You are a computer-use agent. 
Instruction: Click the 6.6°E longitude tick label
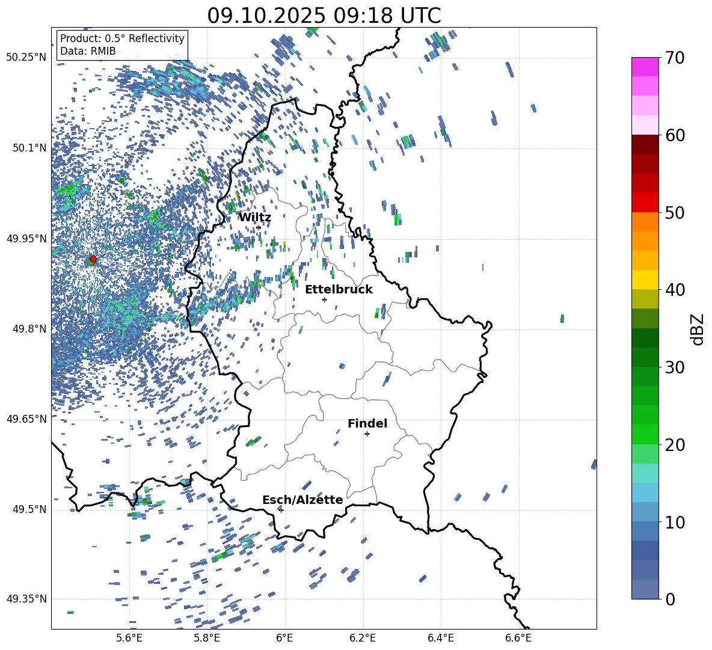pyautogui.click(x=518, y=637)
